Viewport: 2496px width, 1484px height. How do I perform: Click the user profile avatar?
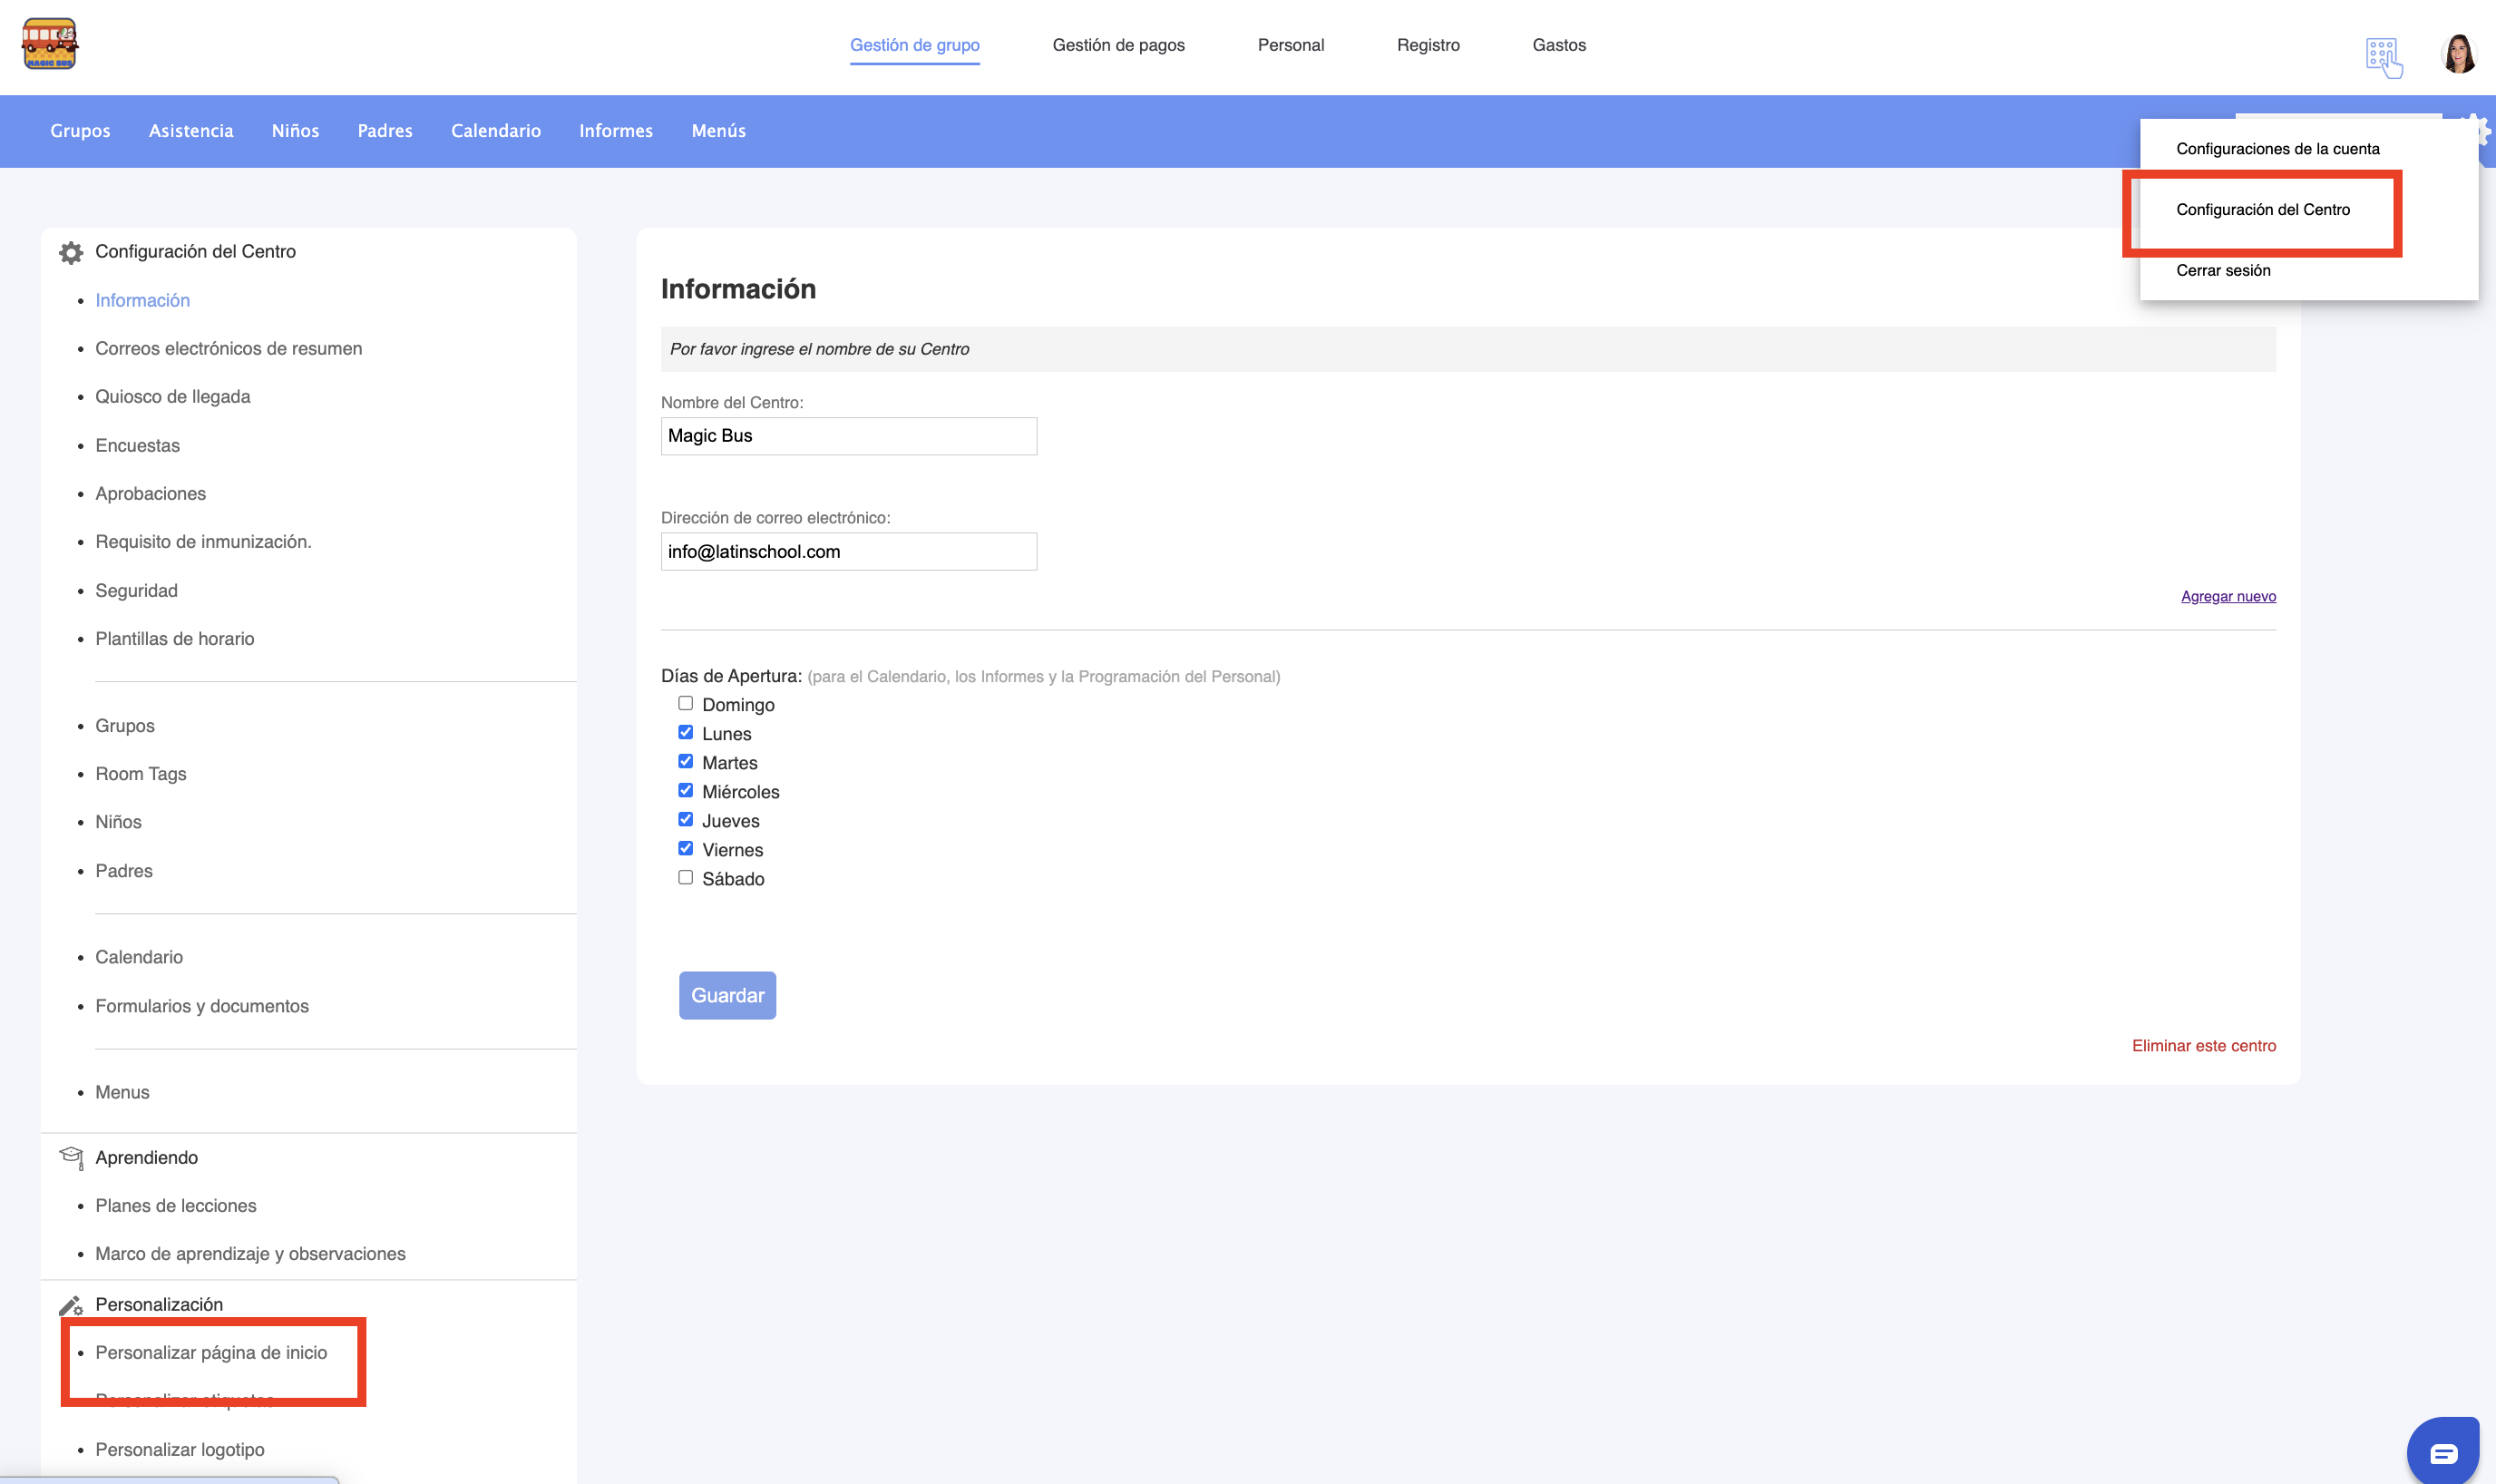(2458, 54)
